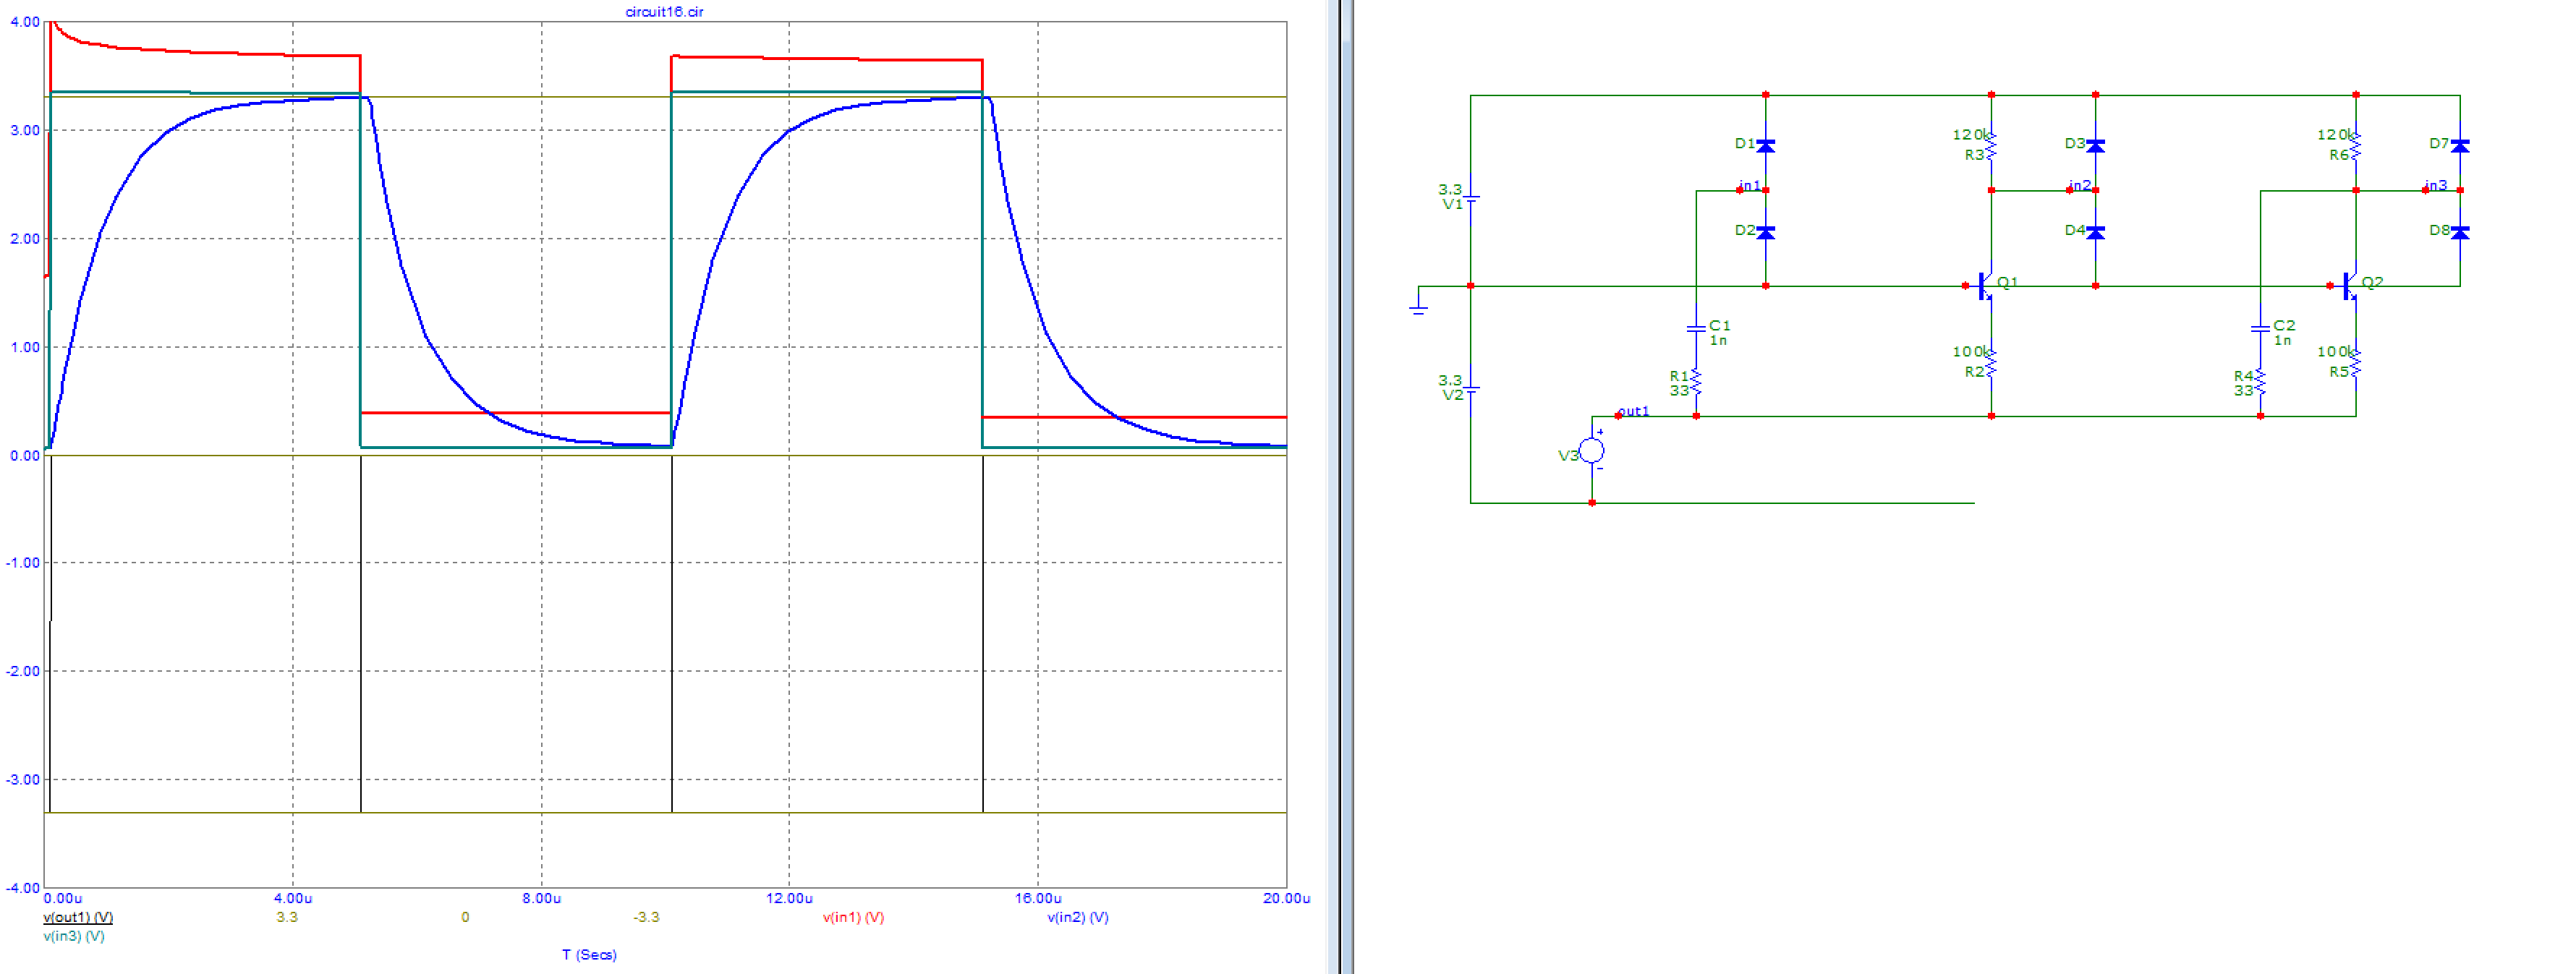Select diode D1 in the schematic
Image resolution: width=2576 pixels, height=974 pixels.
pos(1766,146)
